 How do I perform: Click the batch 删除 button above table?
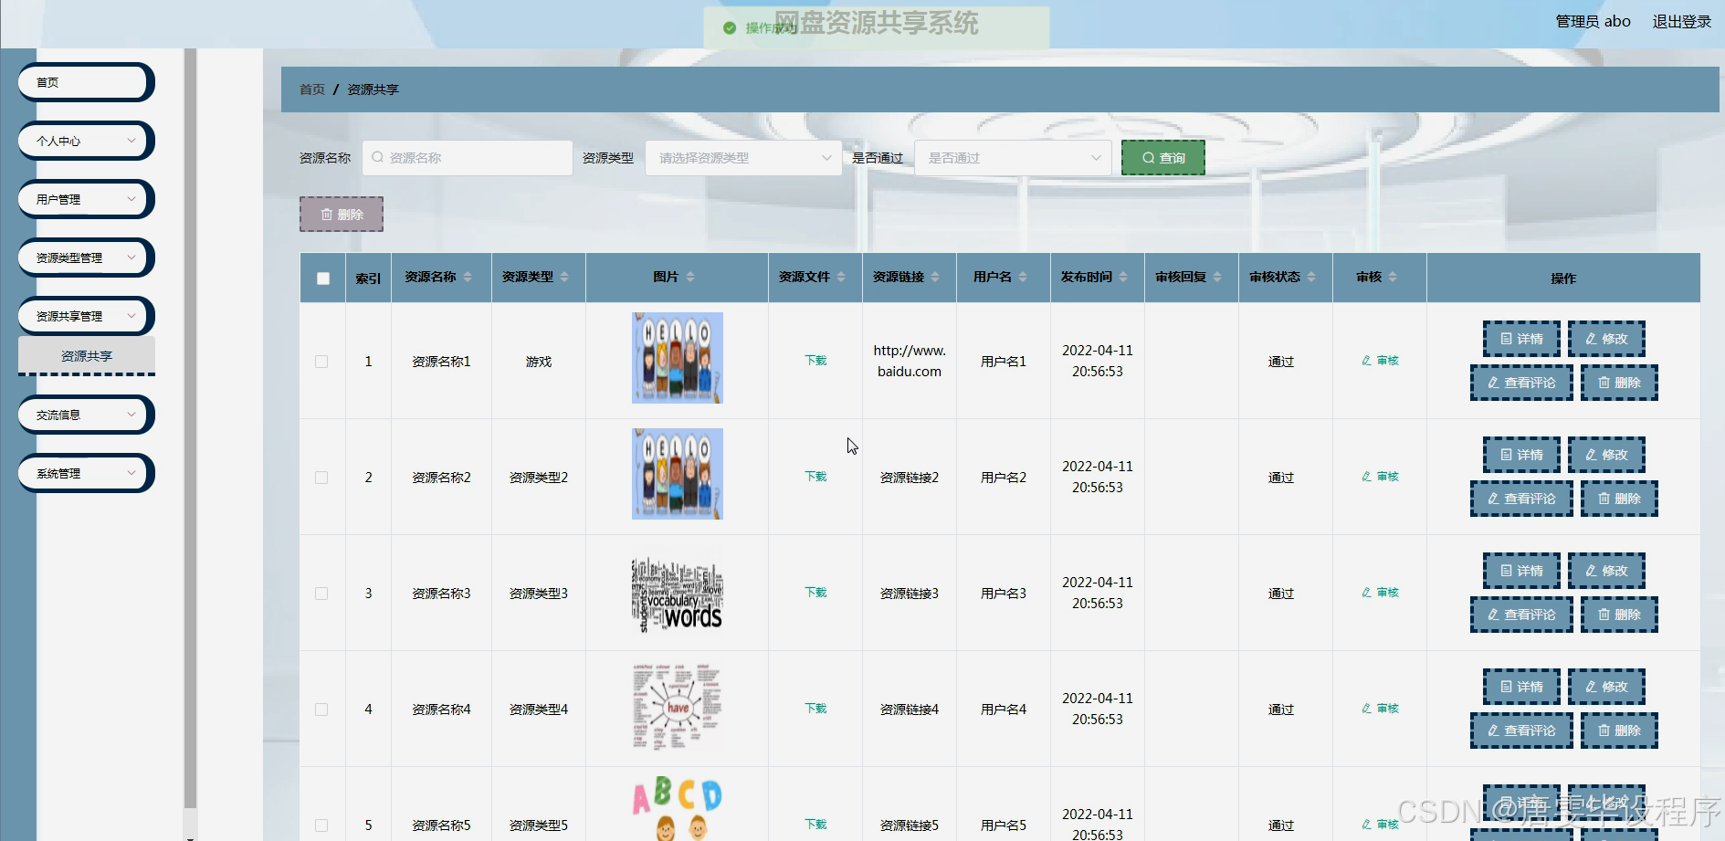tap(342, 215)
